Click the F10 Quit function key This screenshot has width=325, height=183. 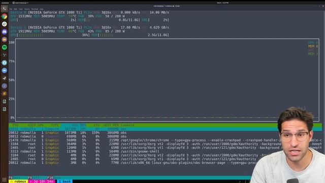coord(54,178)
